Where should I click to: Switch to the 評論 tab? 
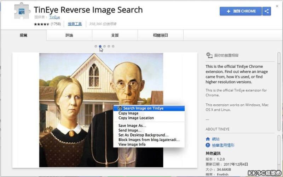coord(69,35)
